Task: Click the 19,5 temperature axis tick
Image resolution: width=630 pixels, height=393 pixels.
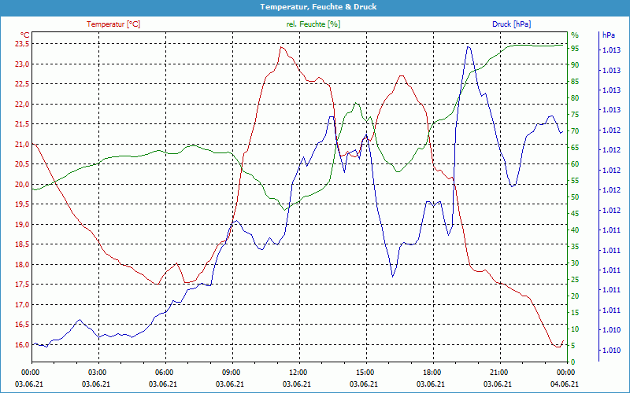Action: (22, 204)
